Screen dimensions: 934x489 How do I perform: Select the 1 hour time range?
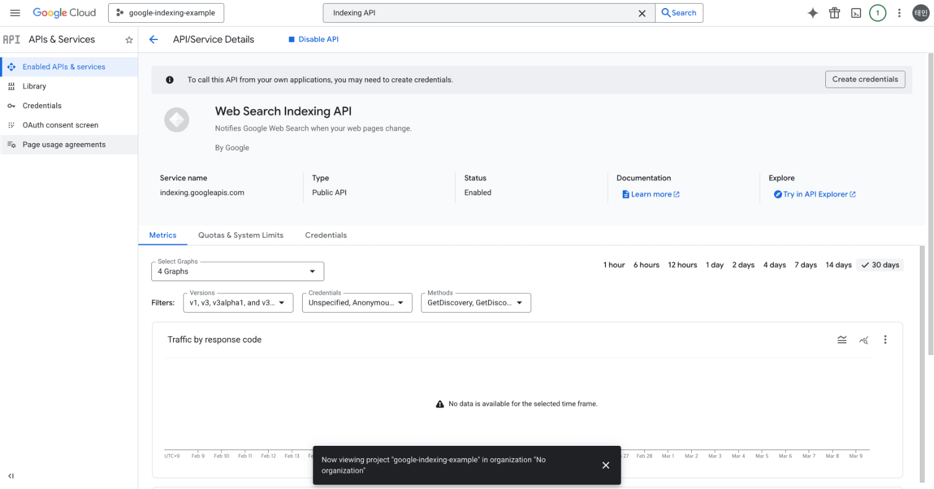(x=614, y=265)
